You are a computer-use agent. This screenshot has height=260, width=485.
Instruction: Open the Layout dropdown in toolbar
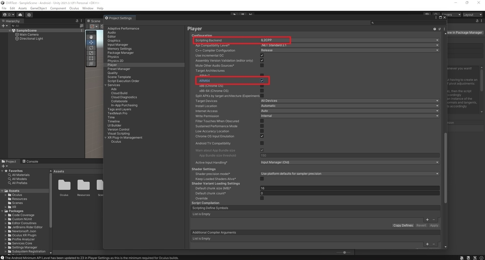coord(472,15)
